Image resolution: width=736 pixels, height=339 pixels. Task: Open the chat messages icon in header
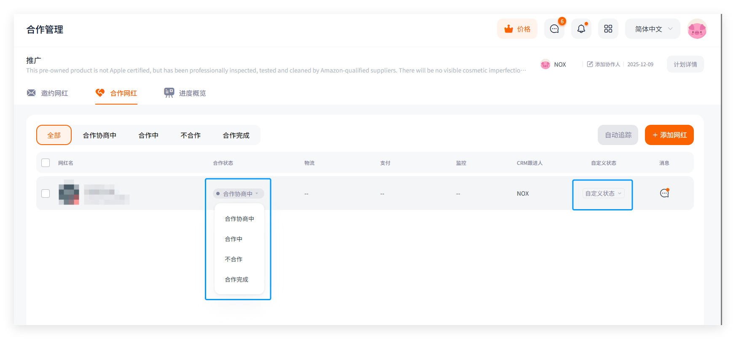(554, 29)
